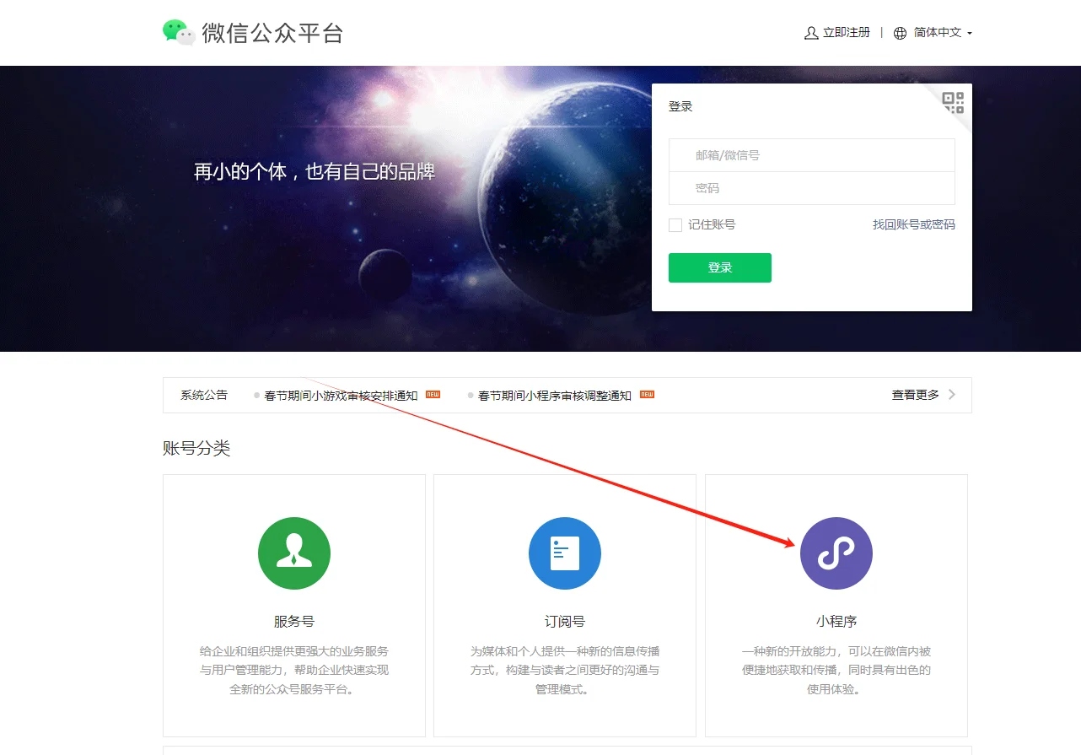Click the 登录 heading in login panel
This screenshot has height=755, width=1081.
pyautogui.click(x=680, y=106)
